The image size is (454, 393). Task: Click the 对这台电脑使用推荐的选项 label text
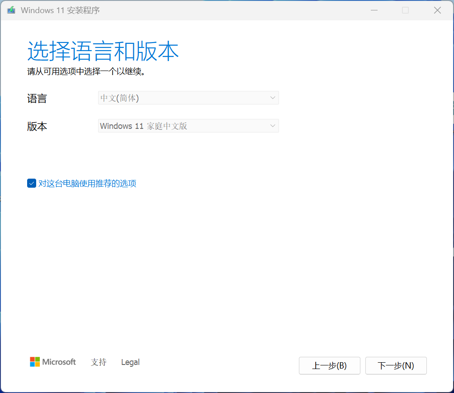pos(87,184)
